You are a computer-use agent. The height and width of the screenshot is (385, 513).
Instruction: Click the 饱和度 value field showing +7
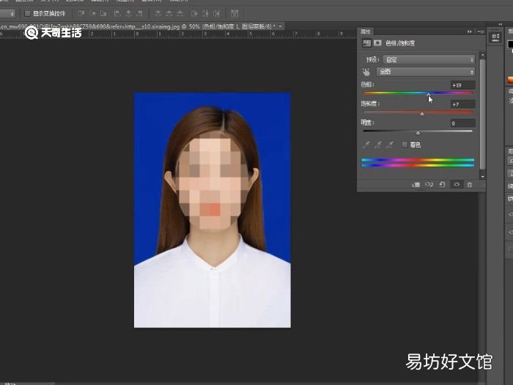[x=462, y=104]
